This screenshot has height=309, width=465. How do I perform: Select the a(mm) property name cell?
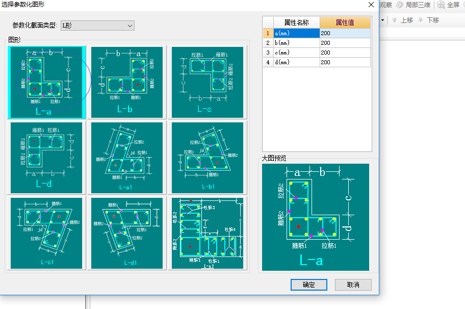point(297,33)
